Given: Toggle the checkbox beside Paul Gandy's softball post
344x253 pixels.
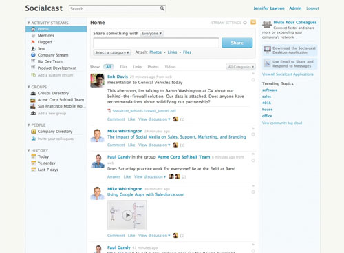Looking at the screenshot, I should 253,161.
